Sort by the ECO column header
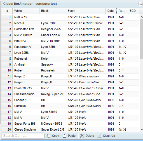Image resolution: width=143 pixels, height=141 pixels. click(133, 11)
